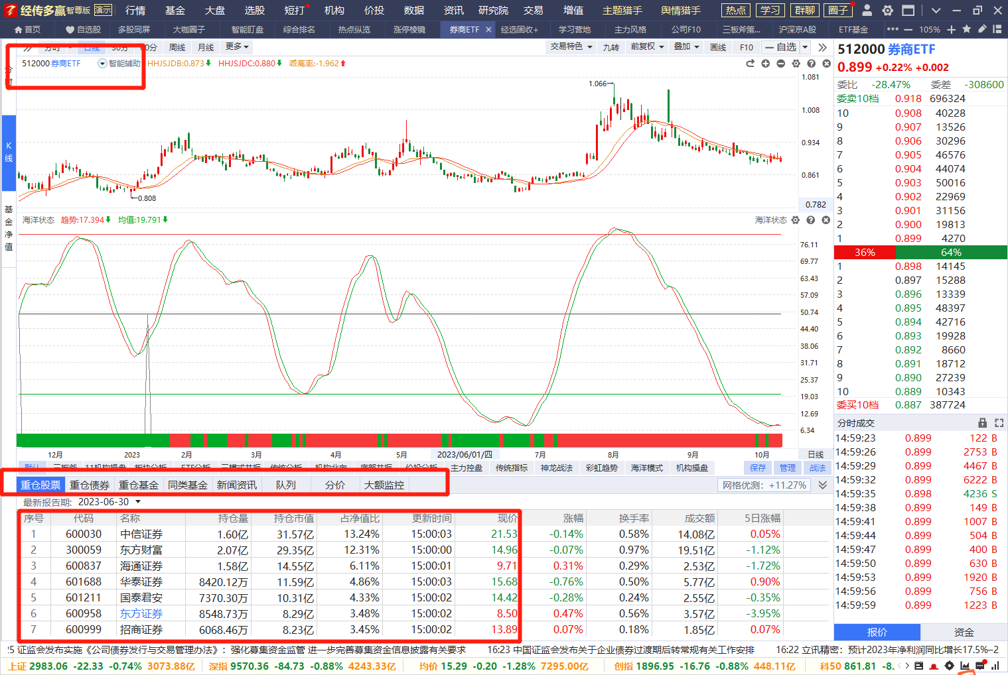Click the 保存 button

coord(757,468)
